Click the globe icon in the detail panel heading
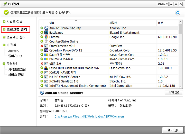The height and width of the screenshot is (134, 185). [x=42, y=93]
